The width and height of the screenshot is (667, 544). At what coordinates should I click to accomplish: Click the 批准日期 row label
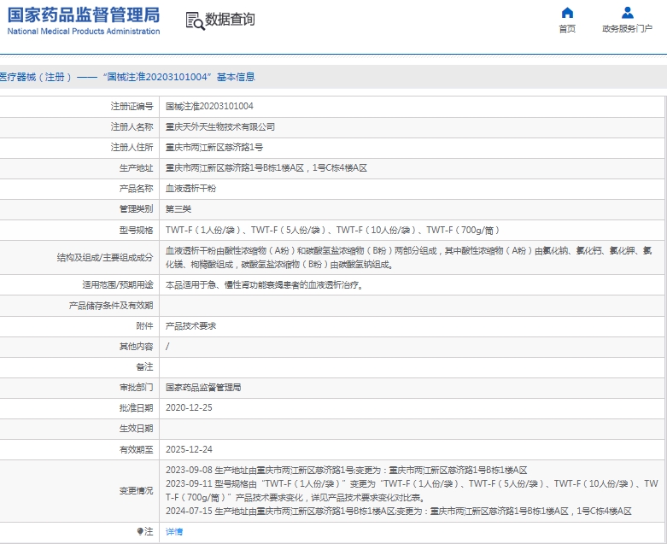point(136,408)
